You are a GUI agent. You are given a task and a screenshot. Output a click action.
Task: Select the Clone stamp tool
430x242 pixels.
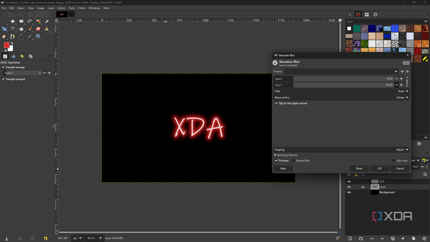click(x=47, y=29)
